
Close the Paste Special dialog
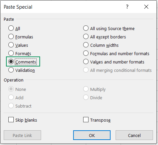[x=146, y=7]
